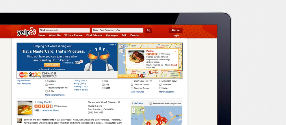
Task: Open Write a Review nav item
Action: (73, 35)
